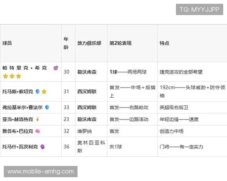Image resolution: width=227 pixels, height=181 pixels.
Task: Click the target emoji beside 帕特里克·希克
Action: click(56, 68)
